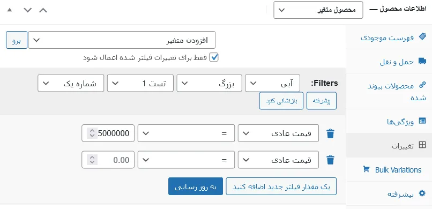Open the افزودن متغیر action dropdown
This screenshot has height=209, width=432.
pos(122,40)
